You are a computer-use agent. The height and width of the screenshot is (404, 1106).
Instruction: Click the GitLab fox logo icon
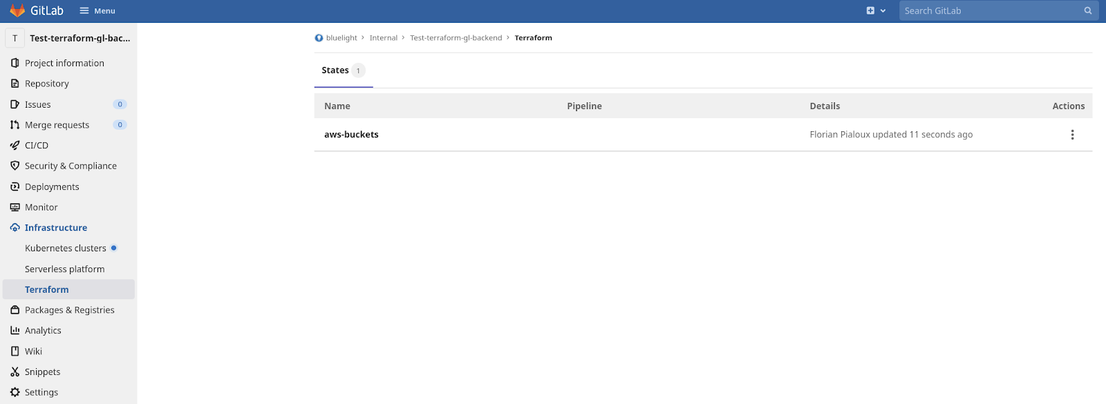coord(17,10)
